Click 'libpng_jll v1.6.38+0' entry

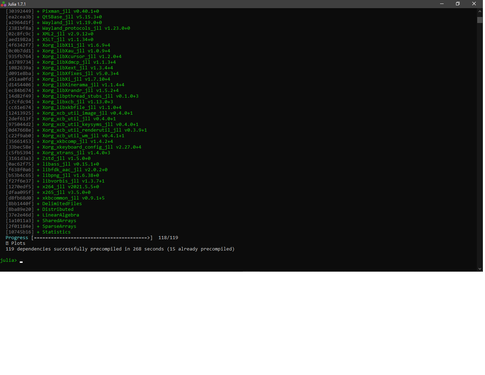[x=71, y=175]
